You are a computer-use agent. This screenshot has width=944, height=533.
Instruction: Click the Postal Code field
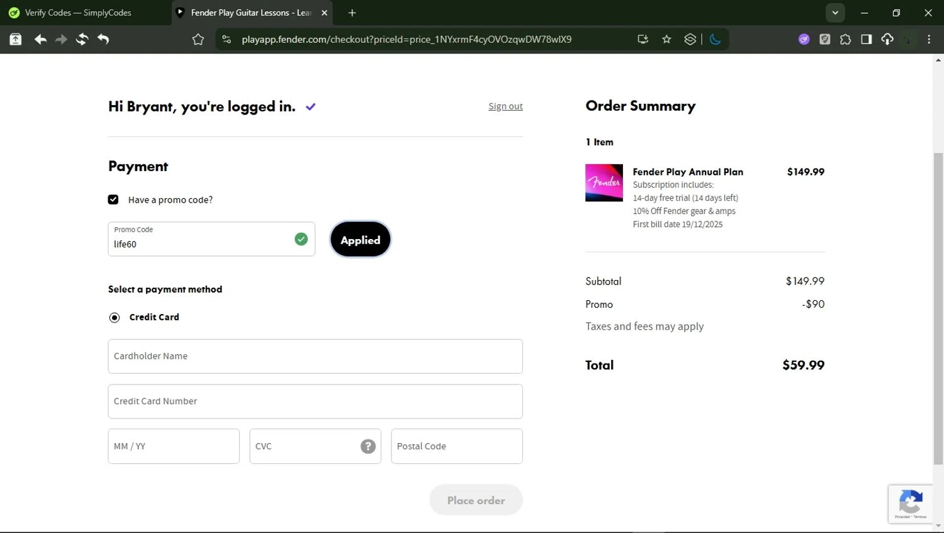pyautogui.click(x=457, y=446)
